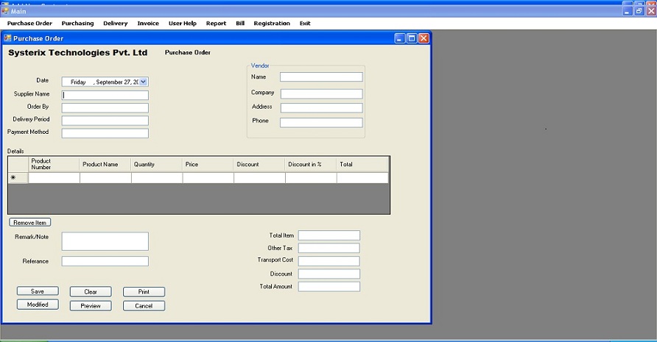Click the Total Item field
Screen dimensions: 657x342
pos(329,235)
